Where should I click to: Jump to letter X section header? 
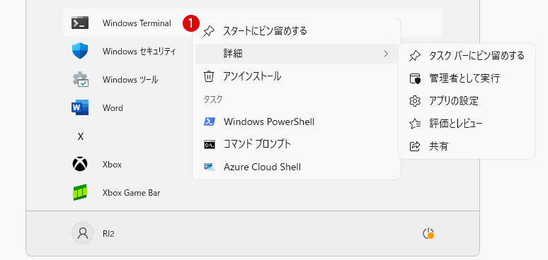[x=81, y=136]
